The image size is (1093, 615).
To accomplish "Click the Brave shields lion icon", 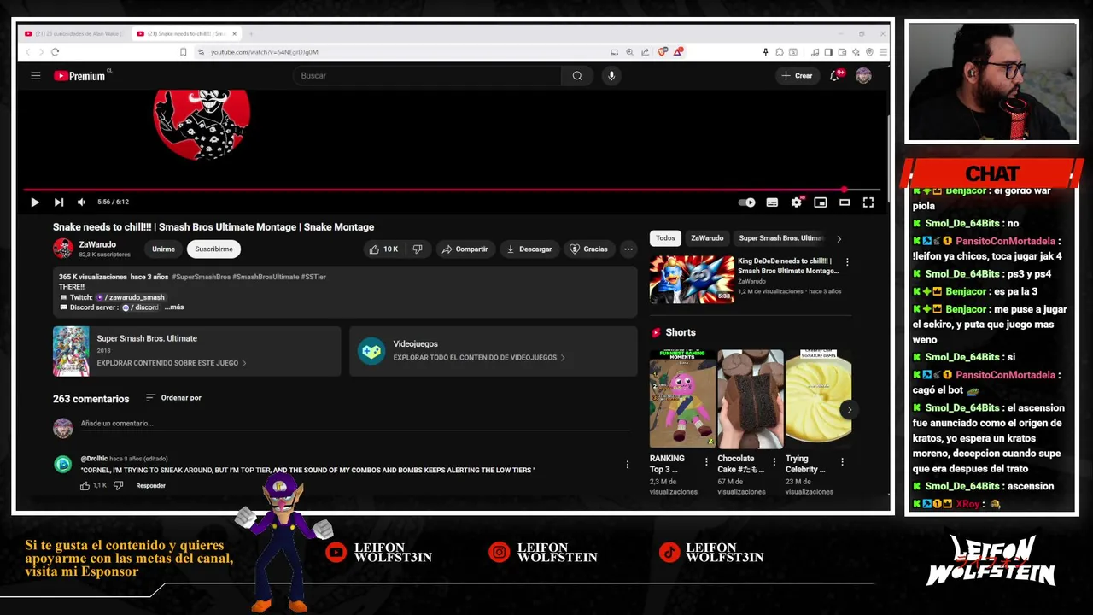I will (662, 52).
